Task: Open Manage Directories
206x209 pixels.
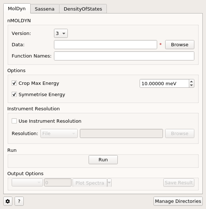Action: click(178, 201)
